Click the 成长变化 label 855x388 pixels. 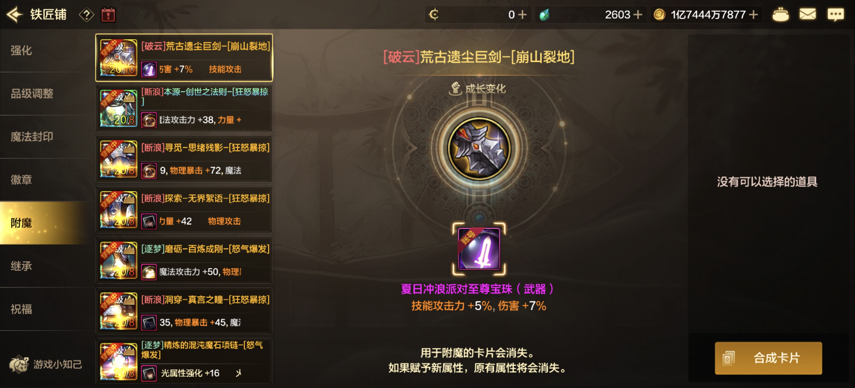485,88
